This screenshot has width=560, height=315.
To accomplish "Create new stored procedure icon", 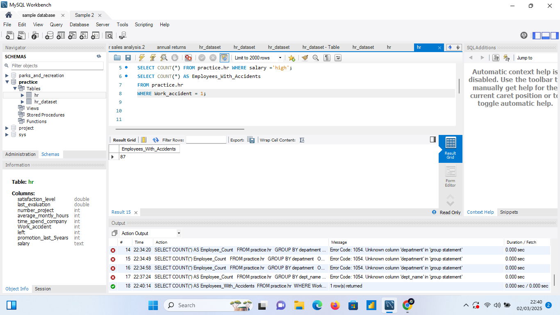I will click(84, 35).
